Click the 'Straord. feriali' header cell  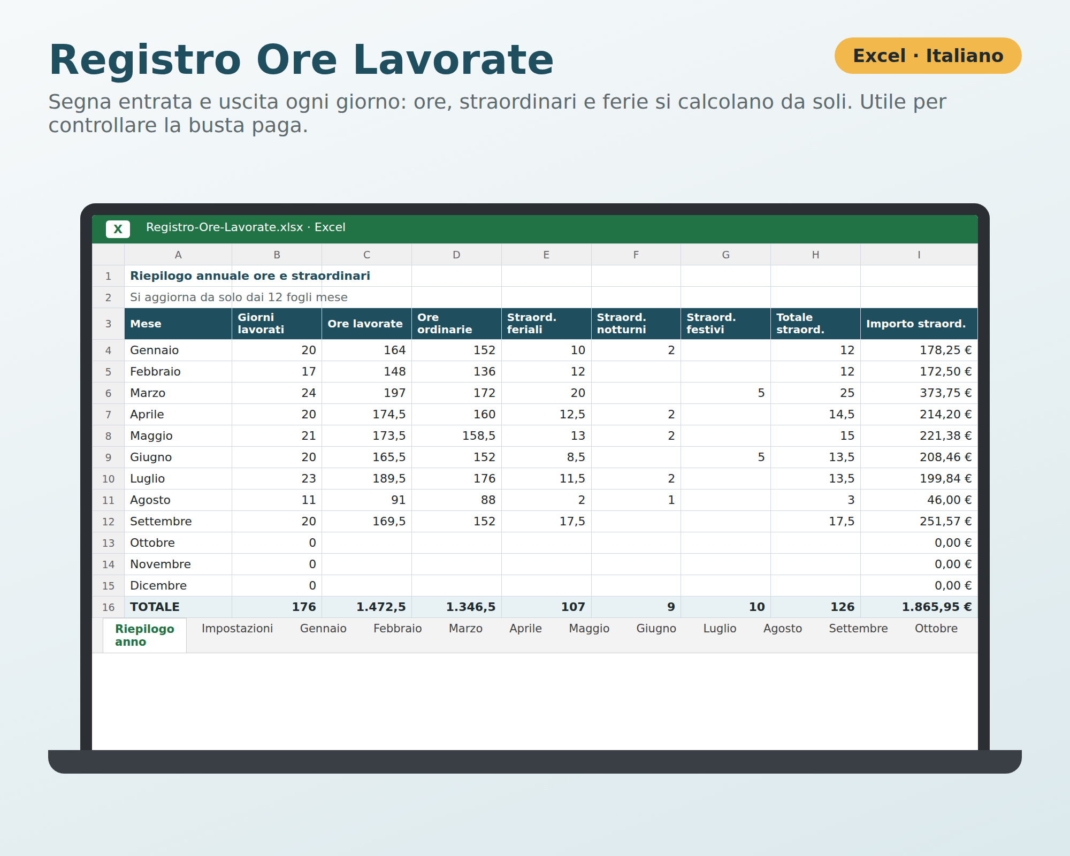coord(546,324)
